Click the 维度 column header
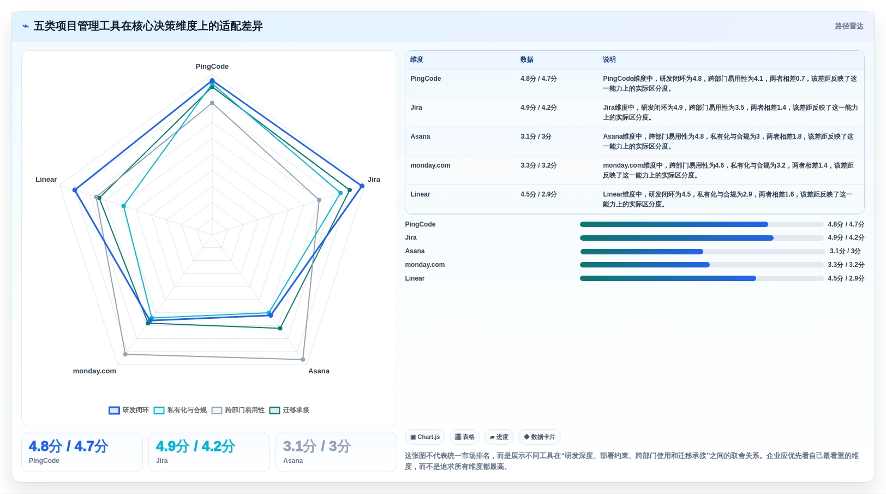The width and height of the screenshot is (886, 494). coord(417,60)
